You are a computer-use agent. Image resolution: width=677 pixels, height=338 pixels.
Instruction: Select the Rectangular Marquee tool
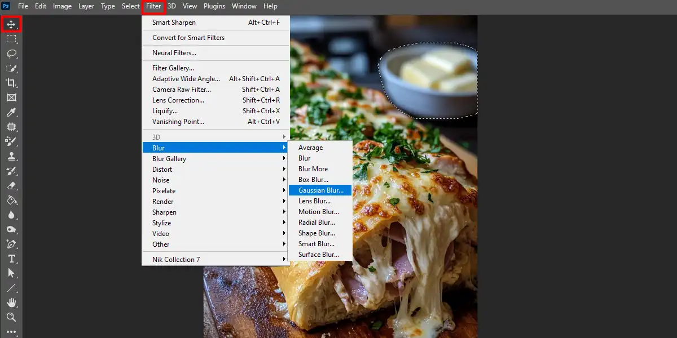(11, 39)
